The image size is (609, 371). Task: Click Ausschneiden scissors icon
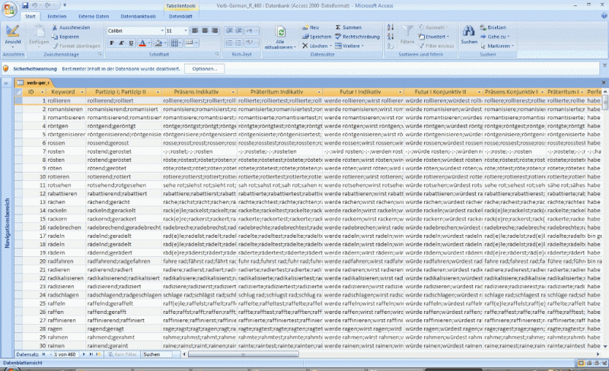click(x=55, y=27)
